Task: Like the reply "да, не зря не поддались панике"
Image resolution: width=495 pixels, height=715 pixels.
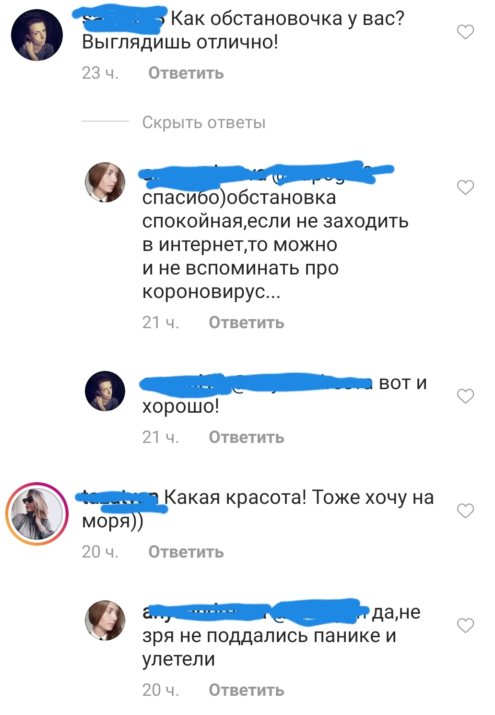Action: (465, 625)
